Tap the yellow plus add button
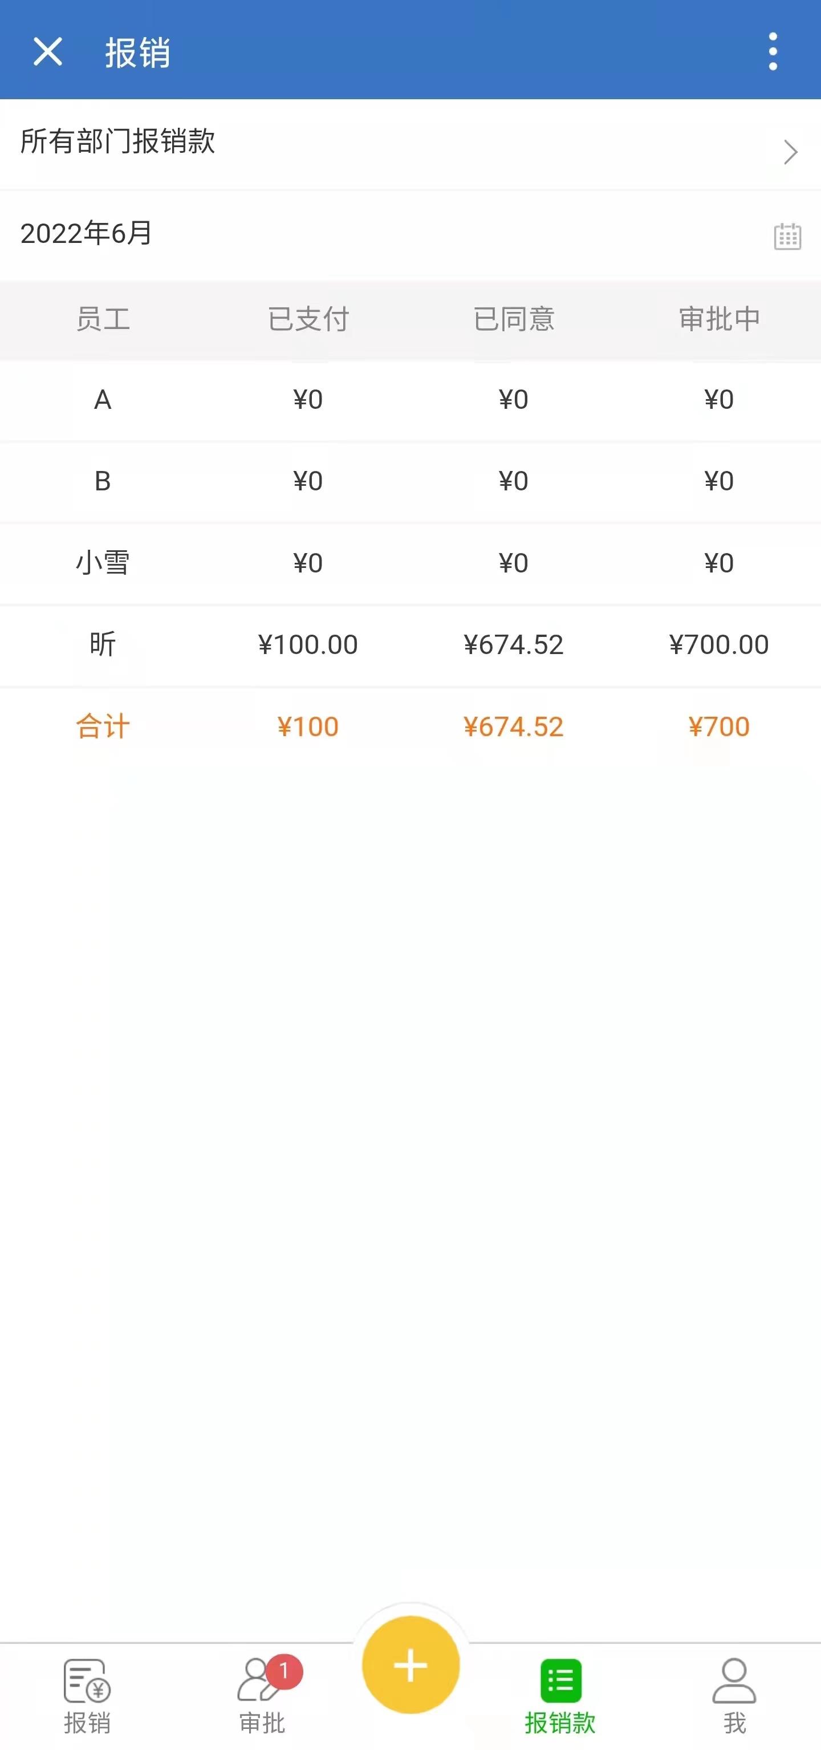 coord(410,1665)
